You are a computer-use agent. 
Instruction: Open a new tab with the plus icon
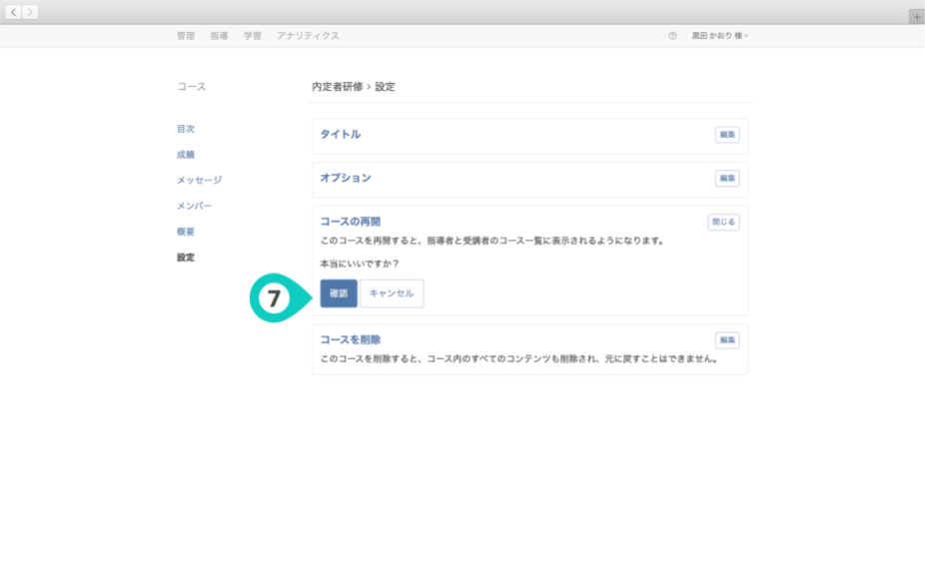(916, 17)
